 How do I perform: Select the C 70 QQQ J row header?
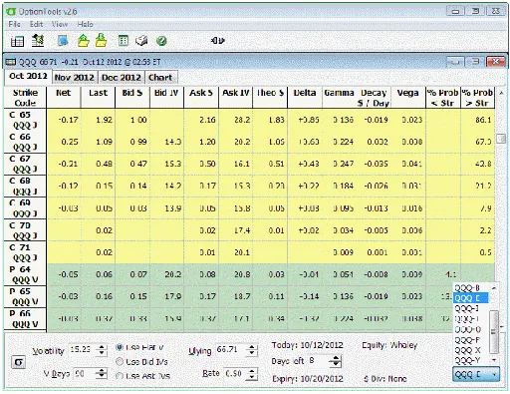click(25, 230)
